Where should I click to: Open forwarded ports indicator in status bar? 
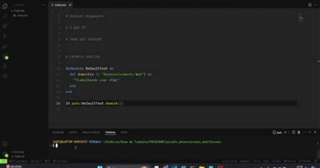[47, 161]
